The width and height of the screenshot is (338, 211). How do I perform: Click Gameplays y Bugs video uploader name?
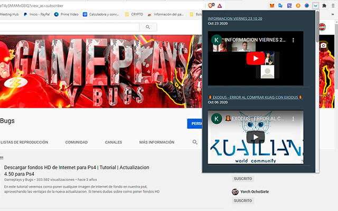coord(18,179)
